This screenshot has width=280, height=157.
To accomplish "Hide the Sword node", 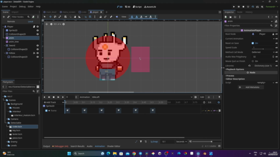I will coord(38,45).
